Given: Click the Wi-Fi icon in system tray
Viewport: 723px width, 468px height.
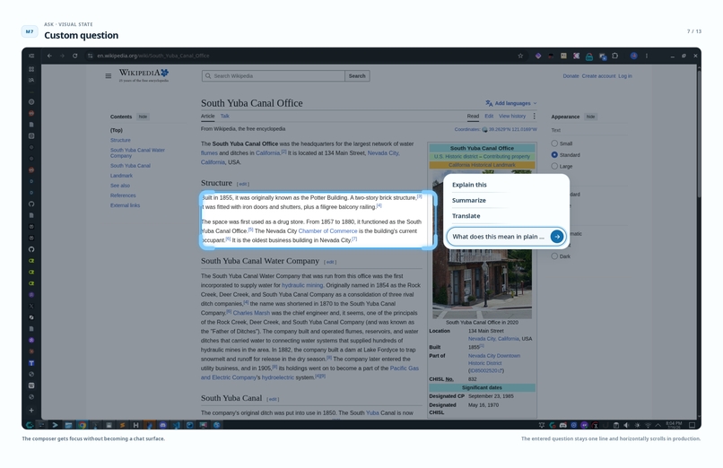Looking at the screenshot, I should (648, 425).
